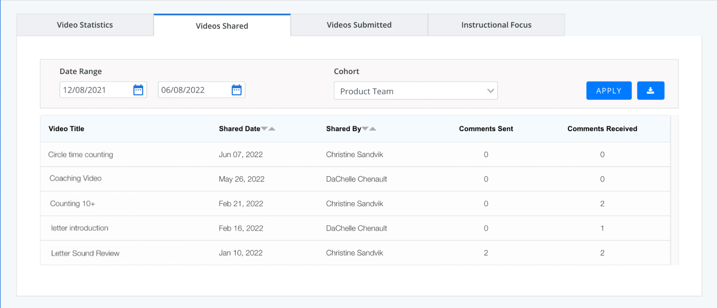This screenshot has width=717, height=308.
Task: Click the Shared By column header label
Action: point(344,129)
